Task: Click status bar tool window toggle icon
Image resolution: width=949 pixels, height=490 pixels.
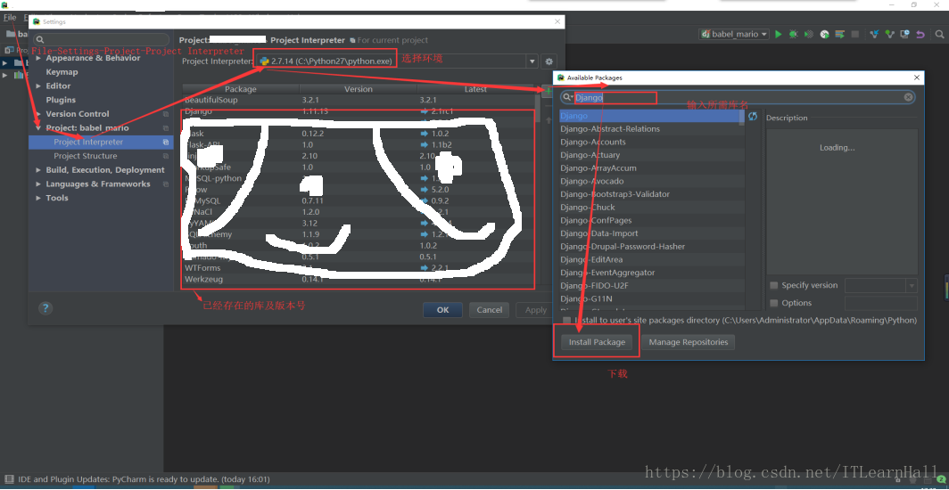Action: pos(9,479)
